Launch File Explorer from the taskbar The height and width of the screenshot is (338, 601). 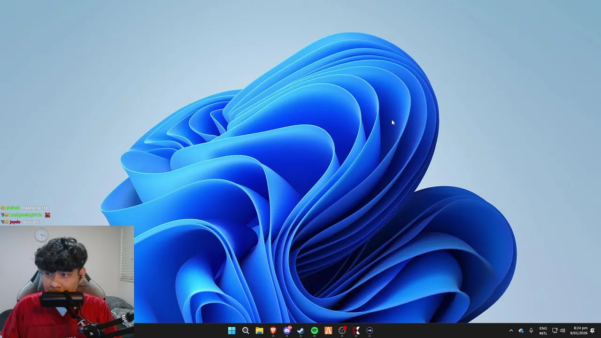[259, 330]
